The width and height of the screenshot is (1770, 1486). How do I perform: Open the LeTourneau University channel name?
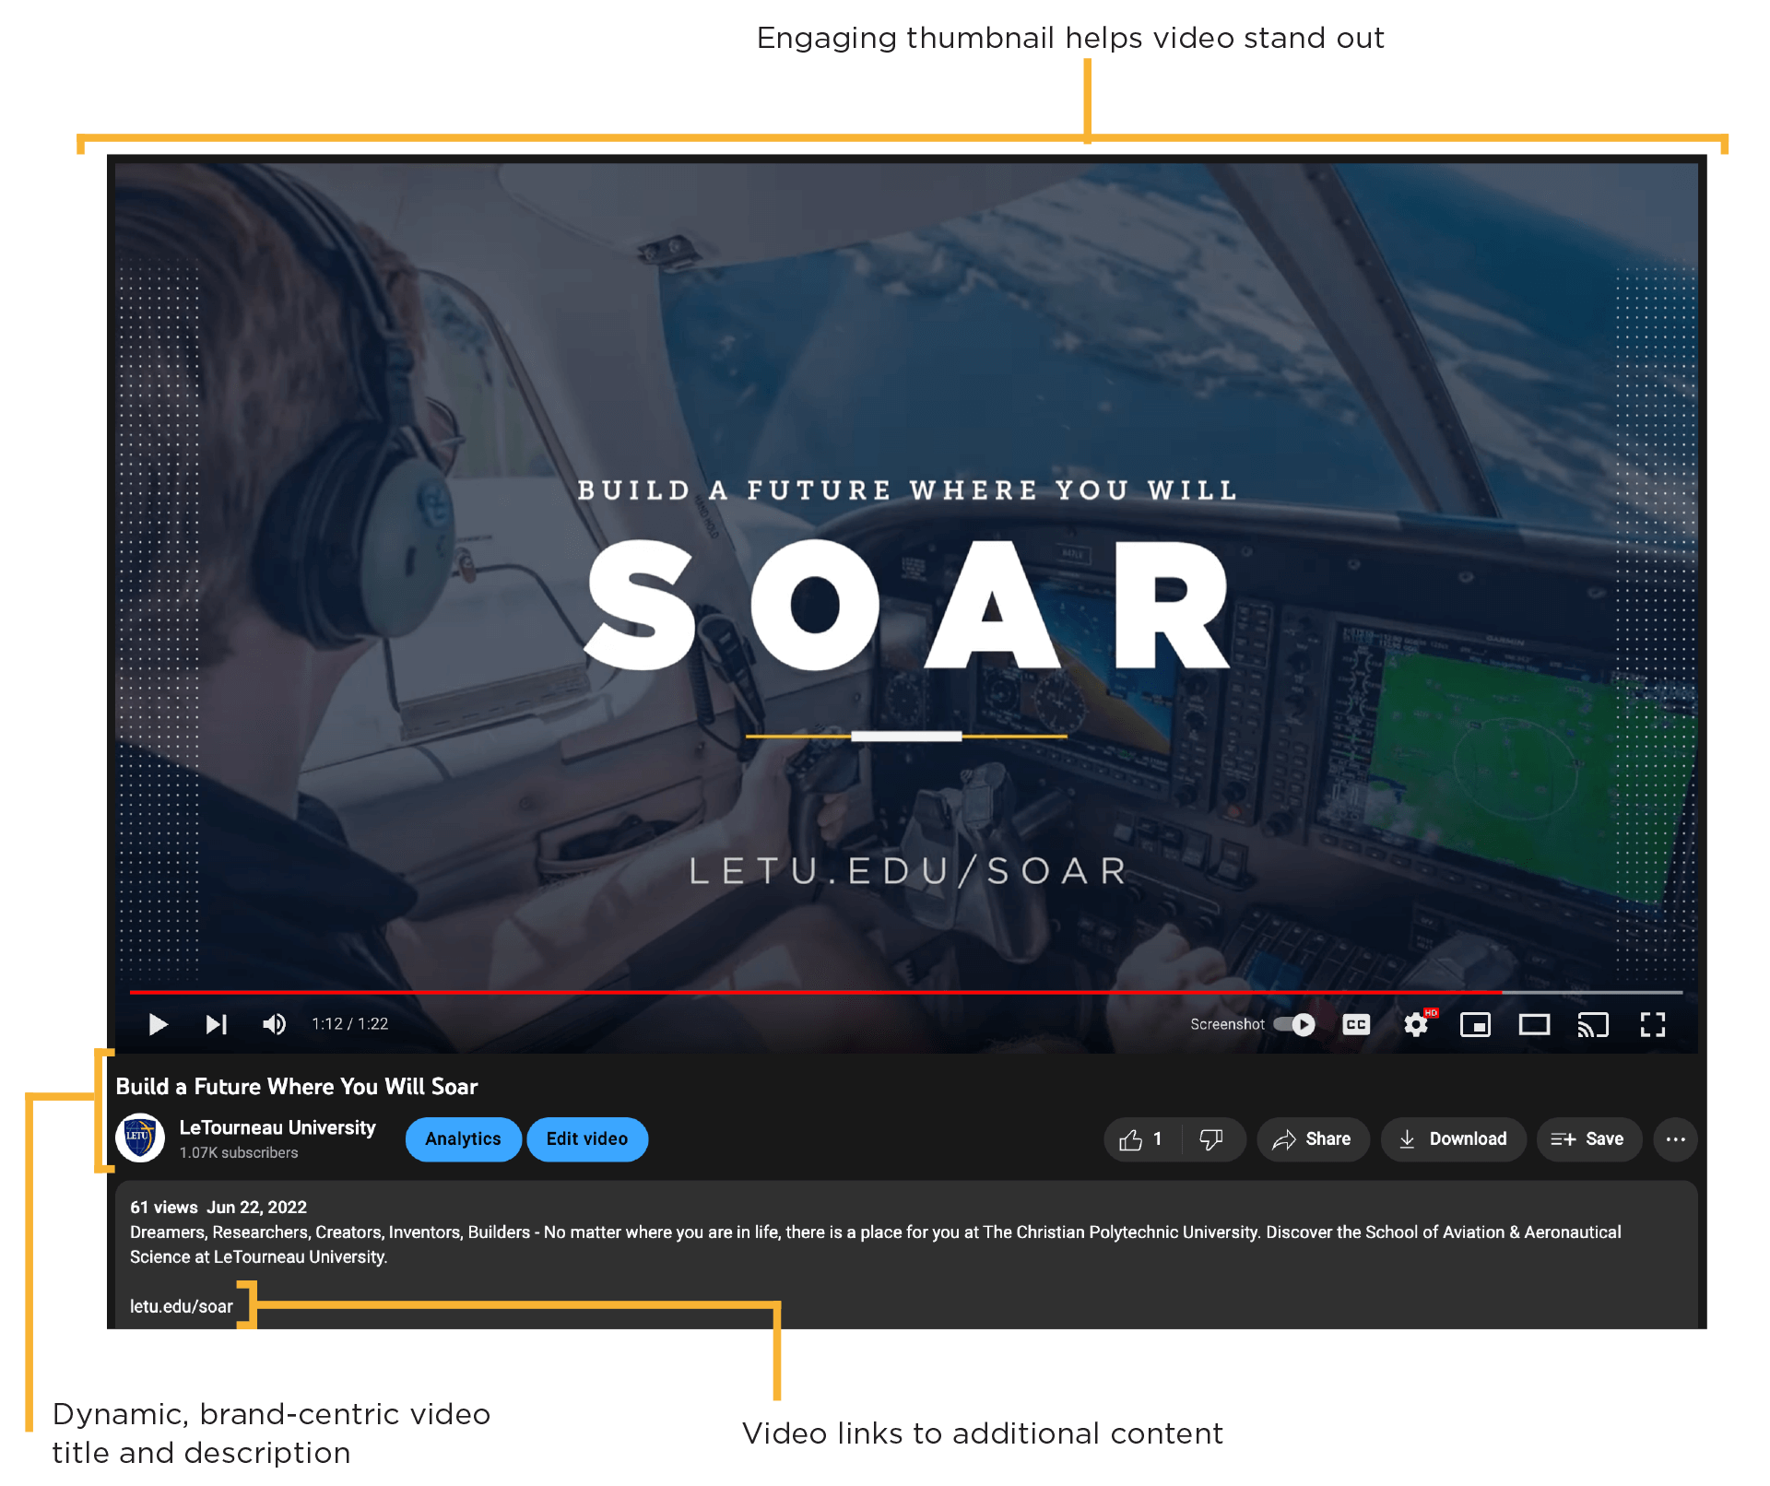[x=277, y=1127]
